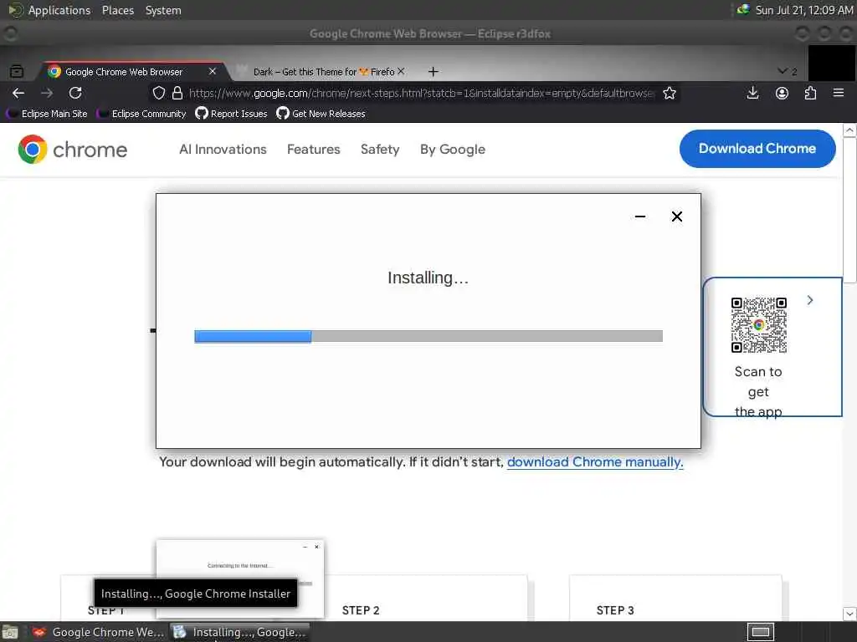Click the show desktop icon in the bottom panel
857x642 pixels.
10,632
